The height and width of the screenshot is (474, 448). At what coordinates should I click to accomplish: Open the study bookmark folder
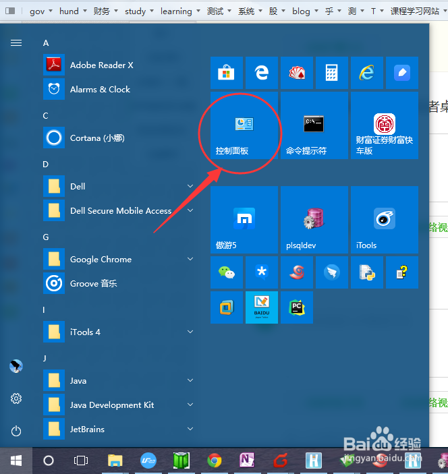(x=139, y=11)
